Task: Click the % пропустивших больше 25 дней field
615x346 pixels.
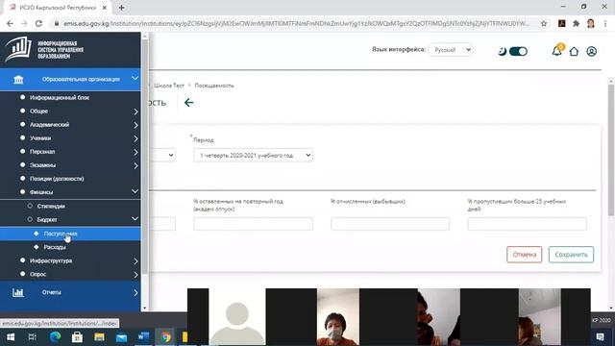Action: (528, 224)
